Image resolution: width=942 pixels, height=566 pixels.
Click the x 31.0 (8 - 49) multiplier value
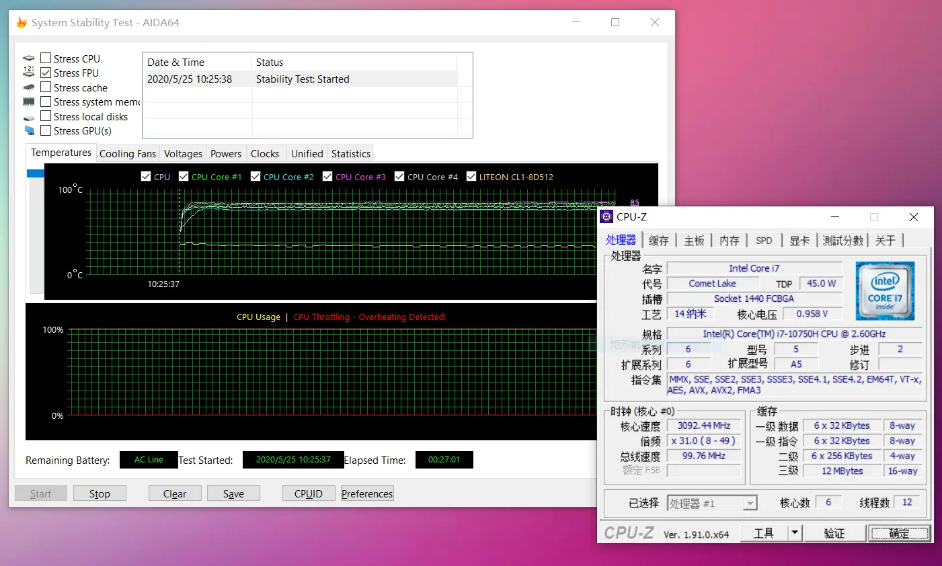[x=703, y=441]
